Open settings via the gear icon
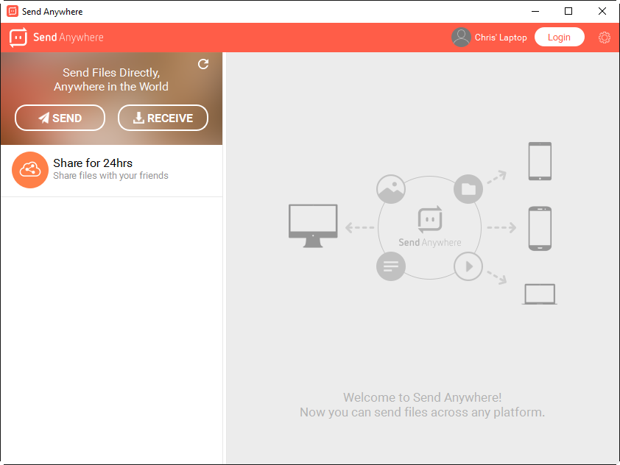 pyautogui.click(x=605, y=38)
